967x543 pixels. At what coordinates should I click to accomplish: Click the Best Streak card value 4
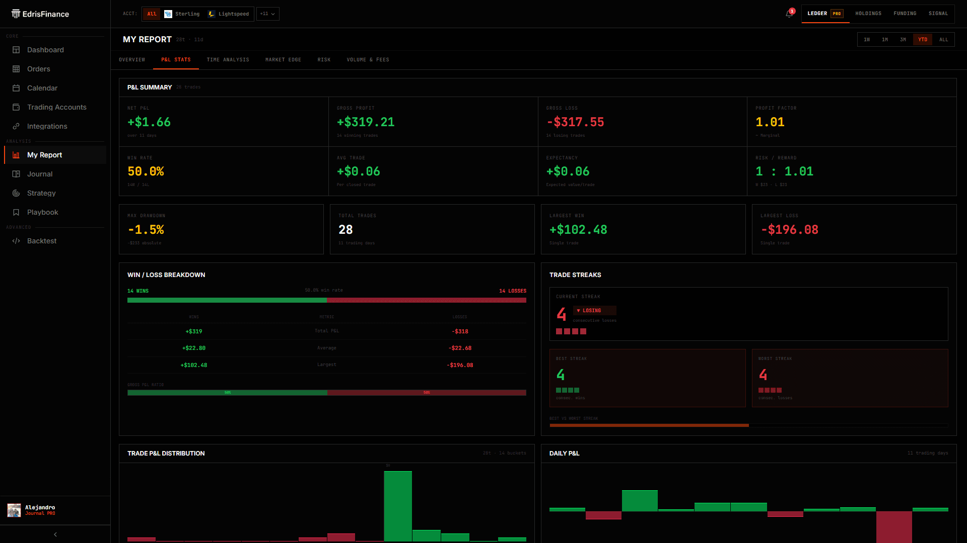point(561,375)
